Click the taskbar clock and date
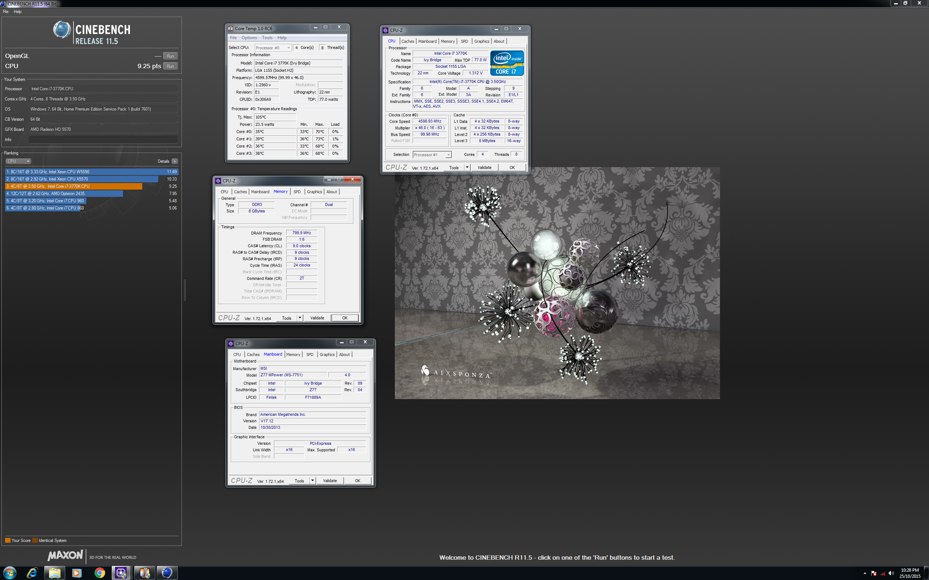This screenshot has height=580, width=929. 909,573
